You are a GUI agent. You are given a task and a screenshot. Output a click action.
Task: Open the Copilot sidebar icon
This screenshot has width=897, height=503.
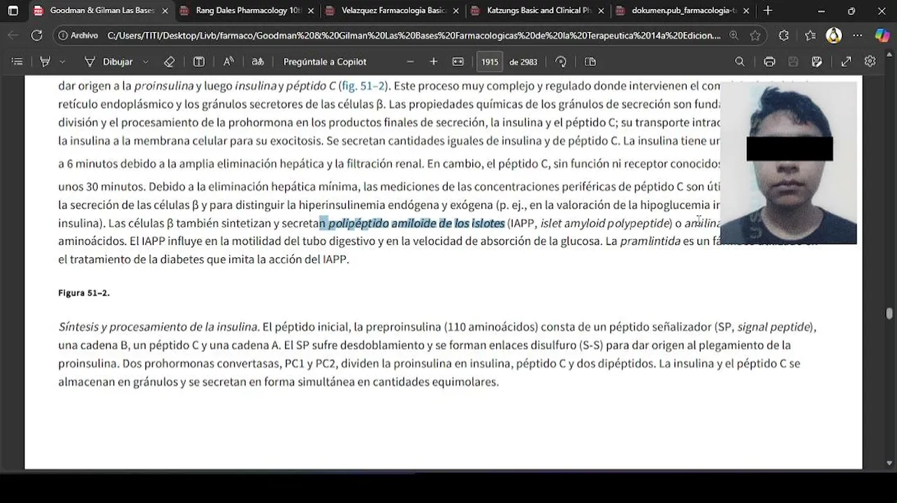pos(882,36)
